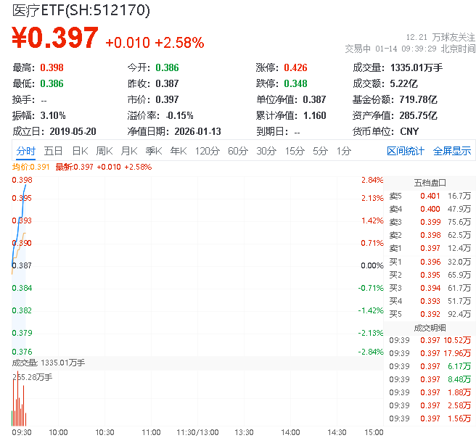The height and width of the screenshot is (446, 476).
Task: Switch to 60分 interval chart
Action: tap(237, 151)
